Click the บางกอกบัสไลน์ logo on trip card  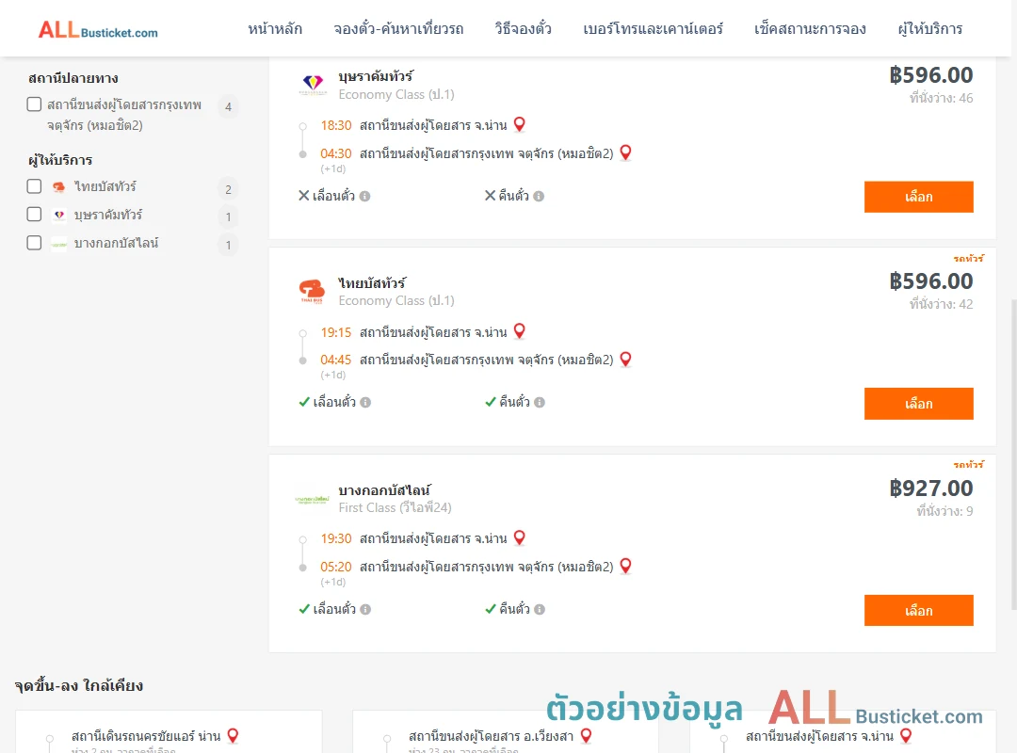pyautogui.click(x=312, y=499)
